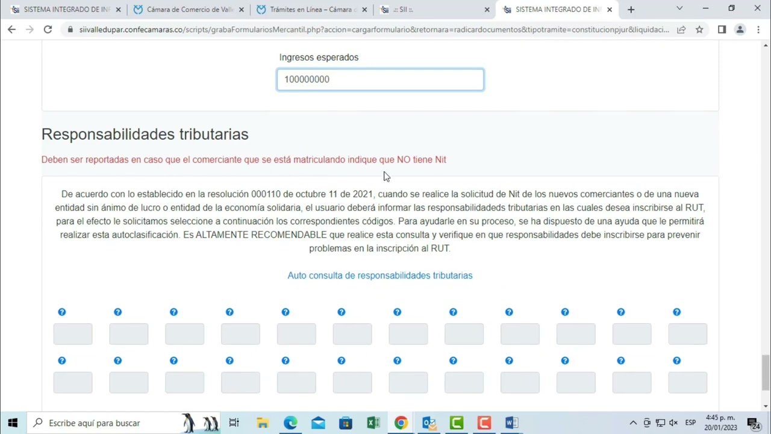This screenshot has width=771, height=434.
Task: Open File Explorer from taskbar
Action: pos(263,423)
